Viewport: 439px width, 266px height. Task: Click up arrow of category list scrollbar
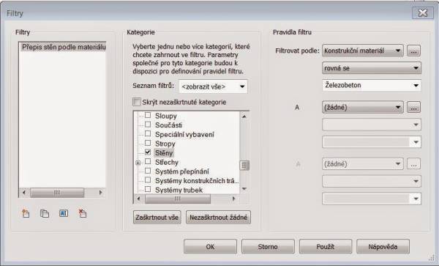244,117
